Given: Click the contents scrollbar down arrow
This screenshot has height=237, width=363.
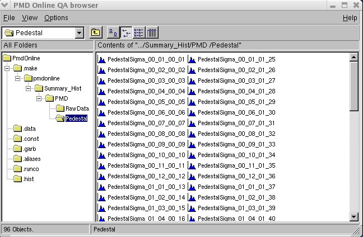Looking at the screenshot, I should (353, 217).
